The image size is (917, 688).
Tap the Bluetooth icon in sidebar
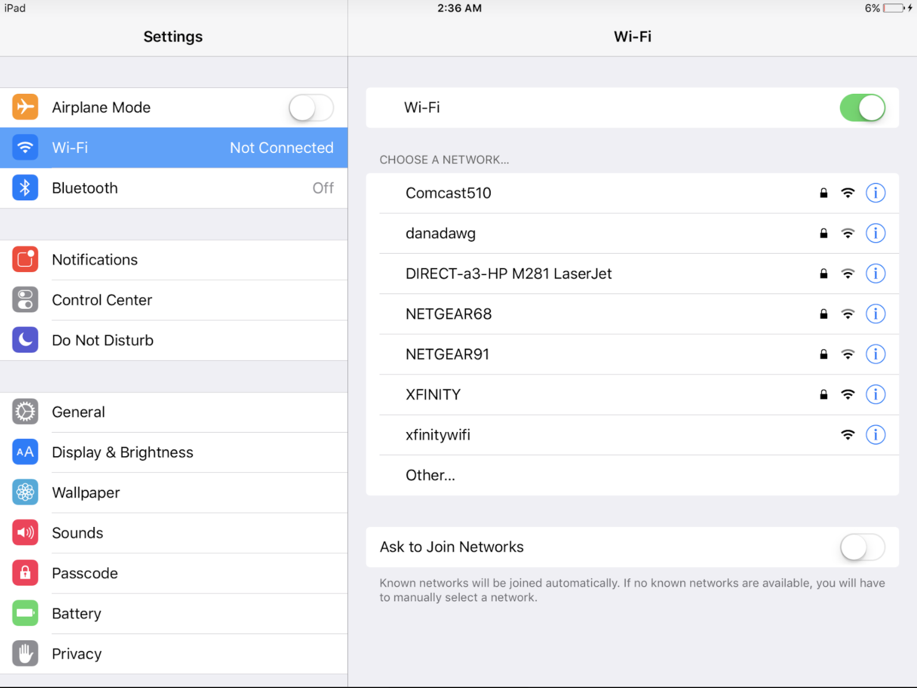click(x=25, y=188)
